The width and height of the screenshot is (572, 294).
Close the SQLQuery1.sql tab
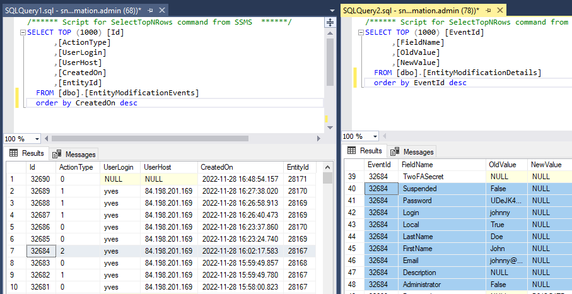(x=162, y=11)
